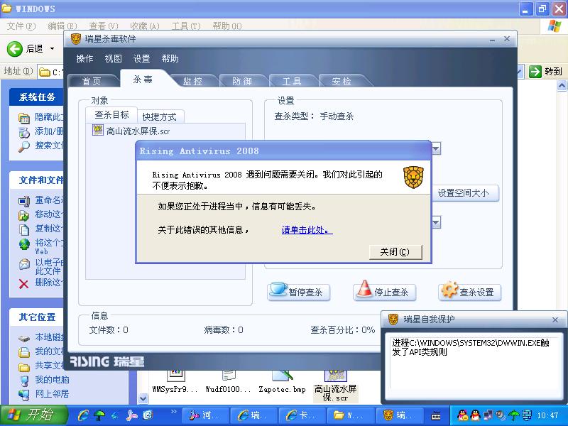
Task: Open the Windows 开始 Start button
Action: (x=33, y=415)
